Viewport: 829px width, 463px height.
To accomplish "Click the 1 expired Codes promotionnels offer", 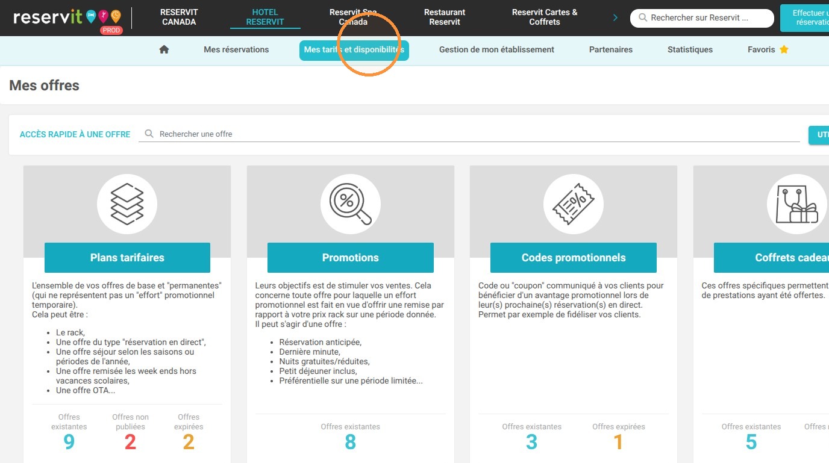I will pyautogui.click(x=618, y=443).
